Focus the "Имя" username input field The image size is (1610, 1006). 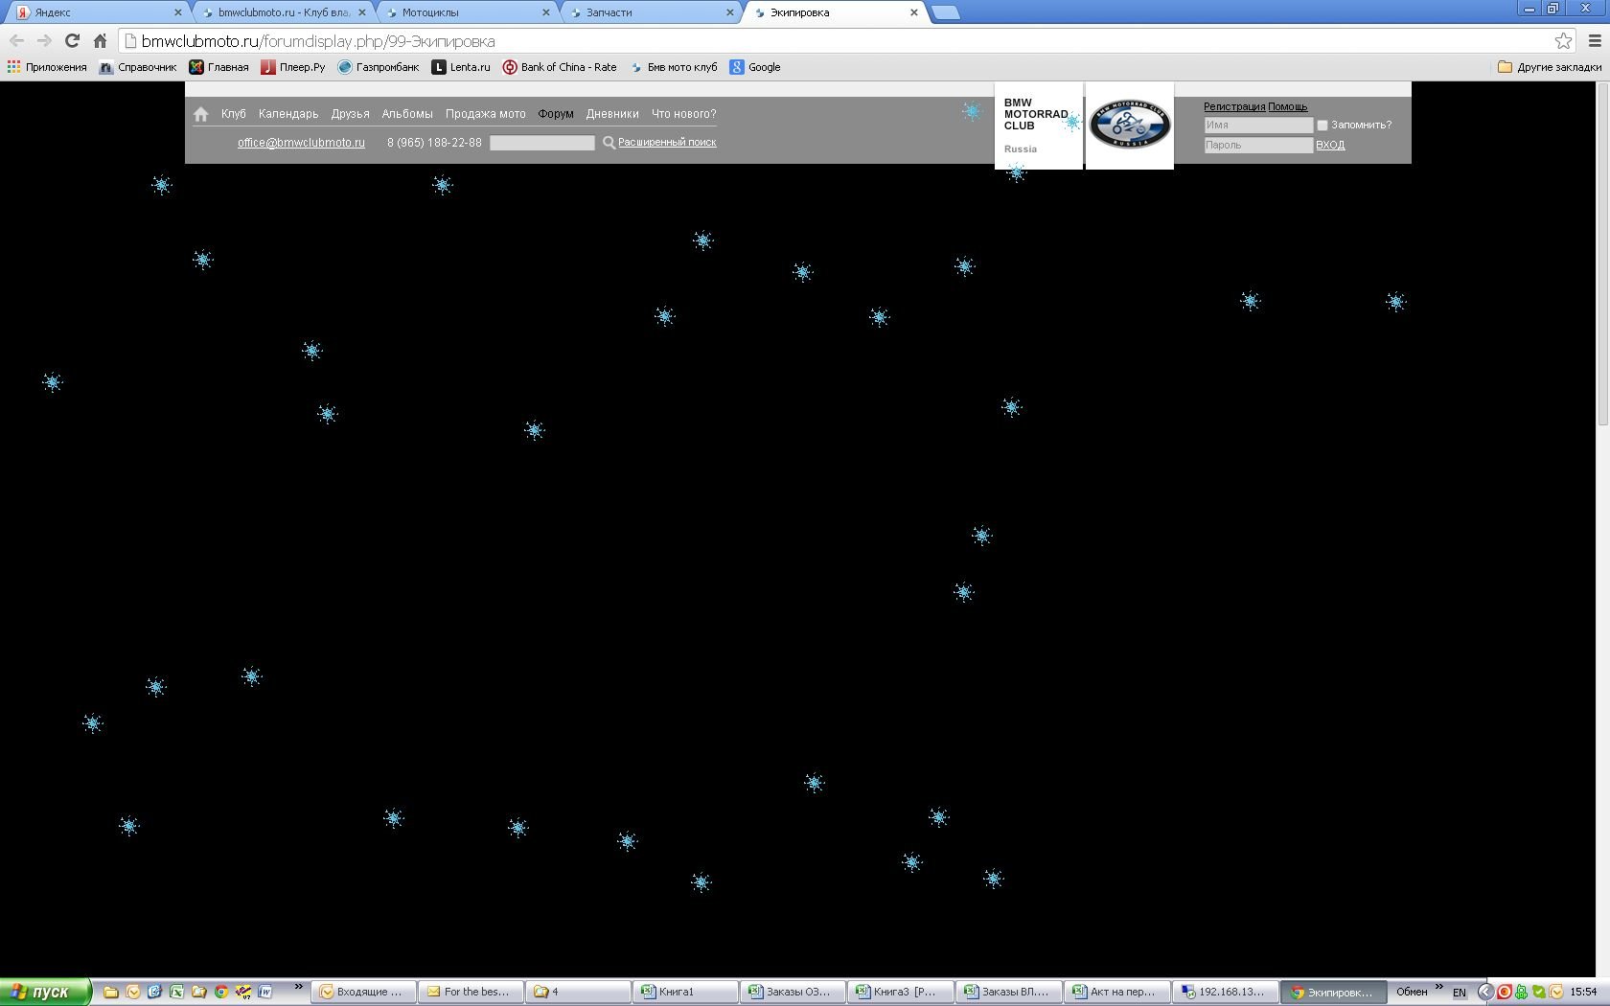[1257, 126]
